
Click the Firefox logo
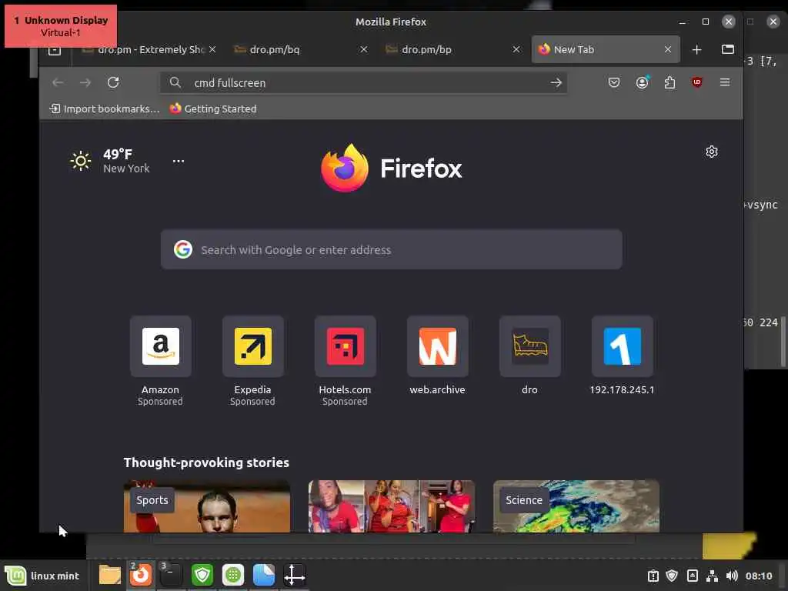tap(392, 168)
